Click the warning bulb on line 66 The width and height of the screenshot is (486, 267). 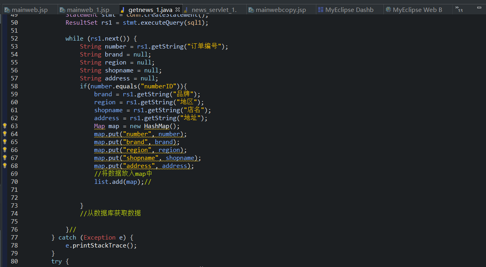[x=5, y=150]
